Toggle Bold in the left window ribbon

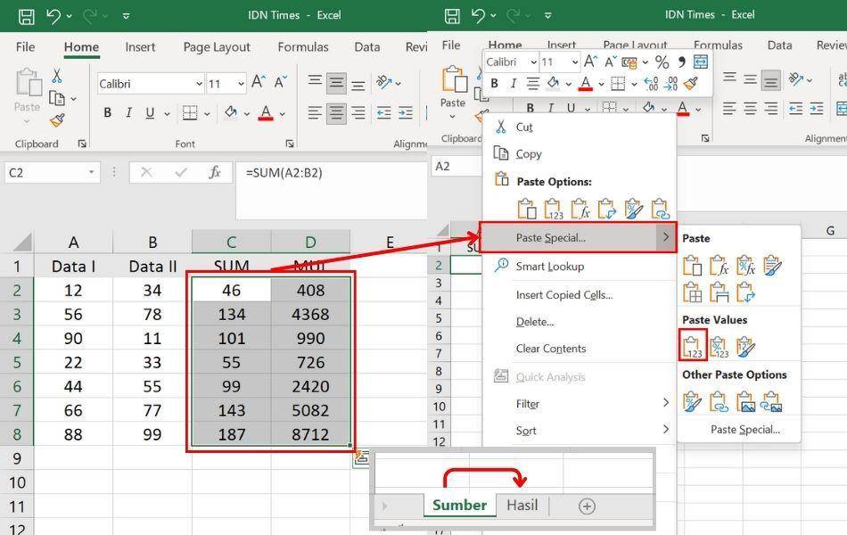108,112
